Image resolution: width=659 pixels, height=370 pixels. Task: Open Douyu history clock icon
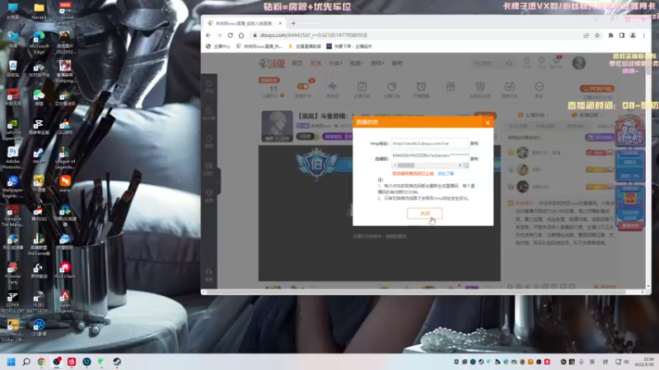(x=526, y=62)
